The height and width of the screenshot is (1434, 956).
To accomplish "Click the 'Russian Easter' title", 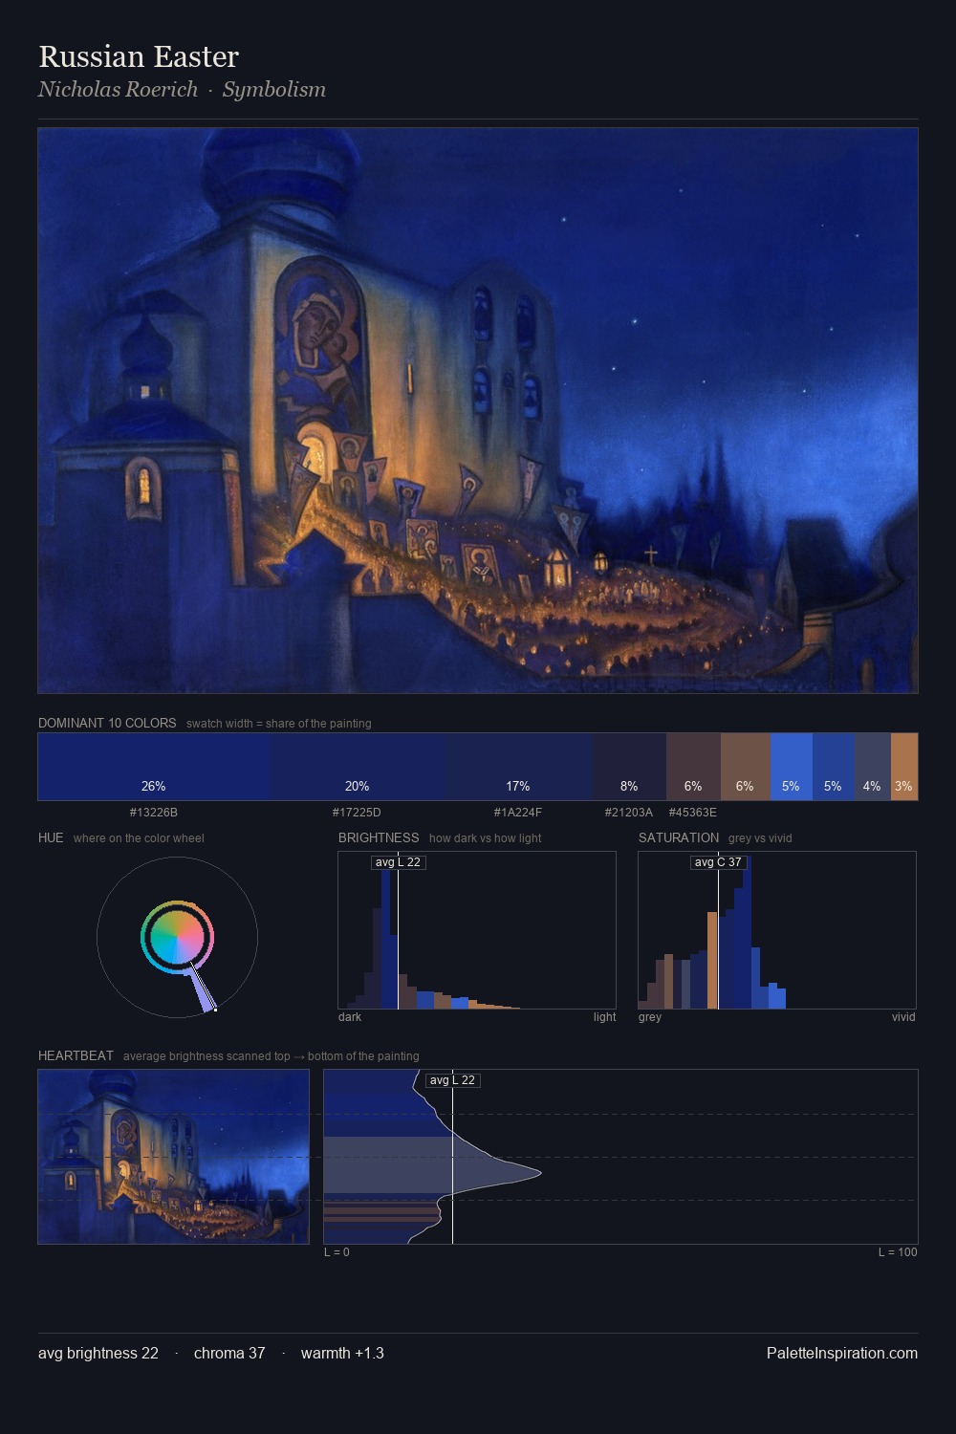I will (139, 56).
